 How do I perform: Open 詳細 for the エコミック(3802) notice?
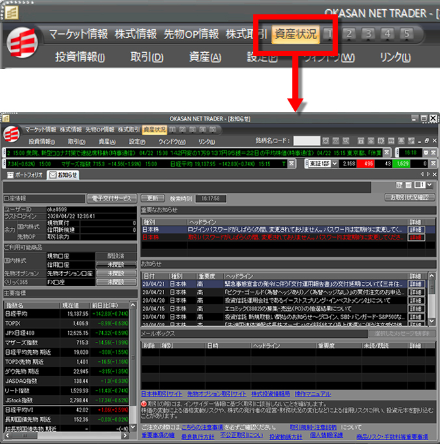click(x=416, y=309)
